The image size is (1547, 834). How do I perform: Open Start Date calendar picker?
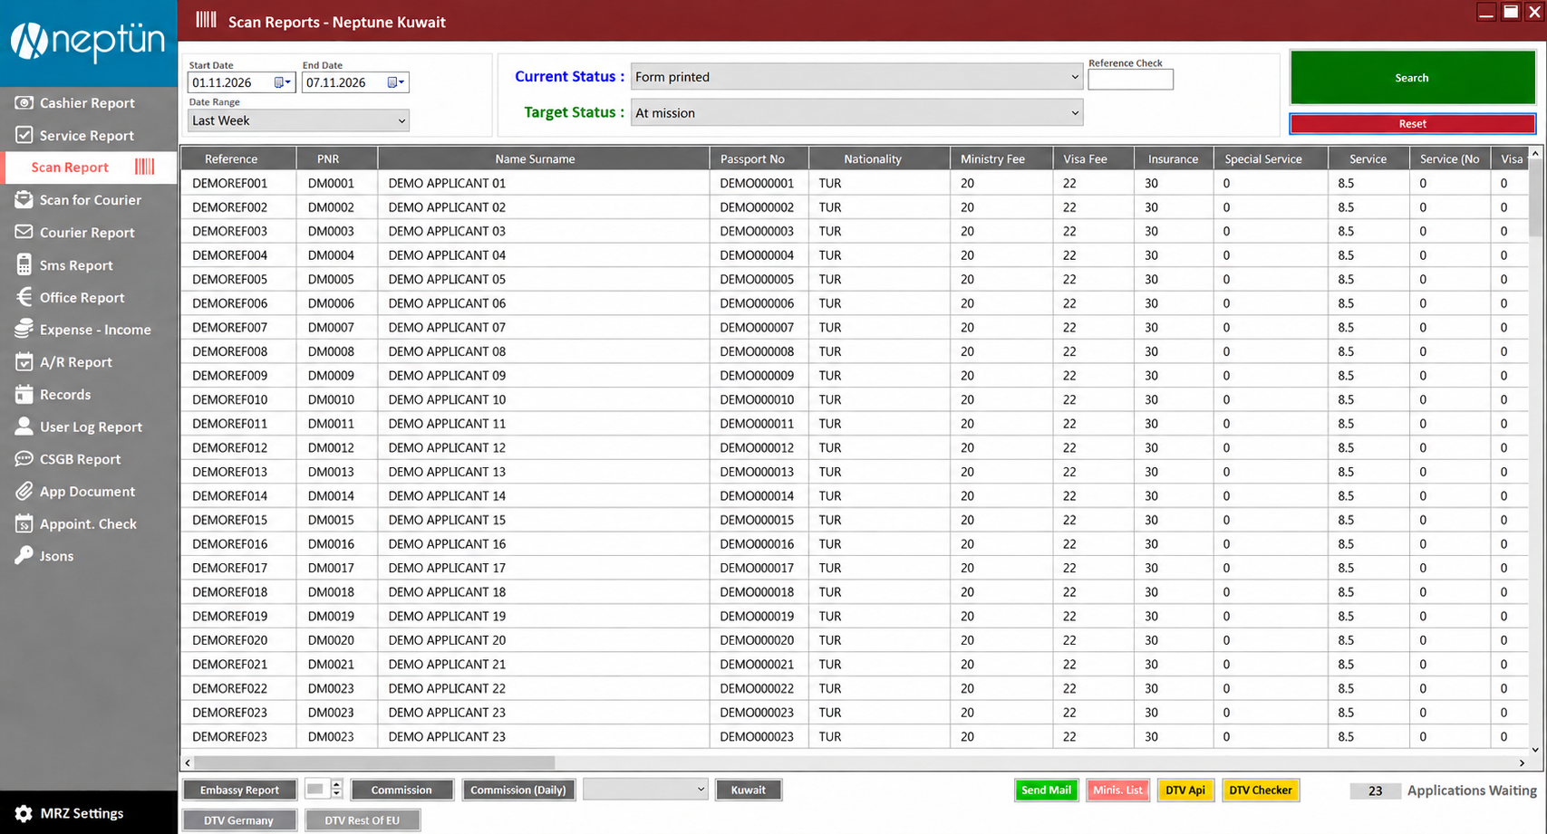pyautogui.click(x=283, y=82)
